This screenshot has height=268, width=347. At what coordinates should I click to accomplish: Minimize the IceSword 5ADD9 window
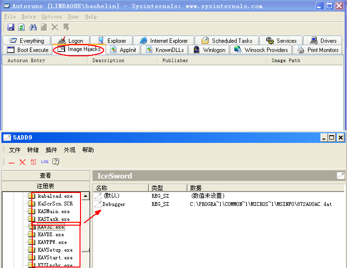click(324, 138)
